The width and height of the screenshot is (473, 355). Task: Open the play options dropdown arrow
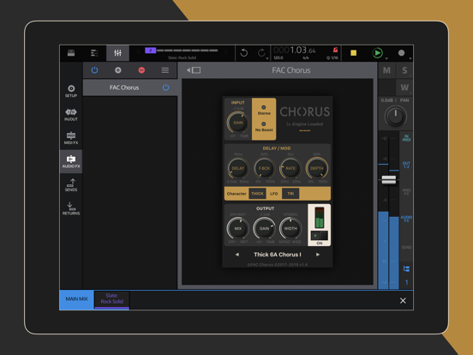tap(386, 58)
